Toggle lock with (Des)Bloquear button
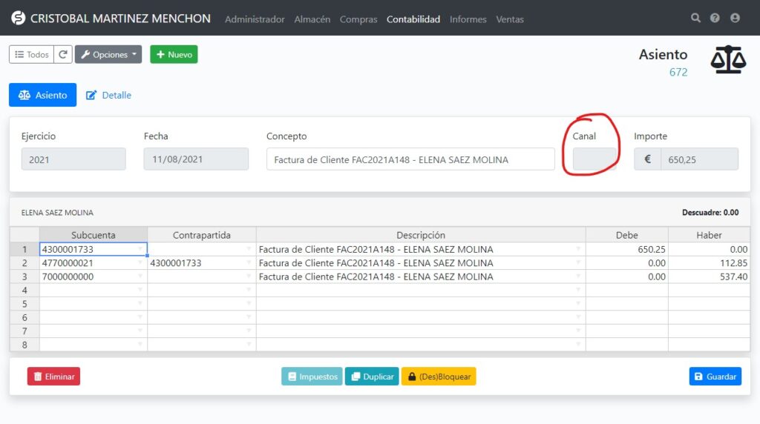This screenshot has width=760, height=424. coord(439,377)
